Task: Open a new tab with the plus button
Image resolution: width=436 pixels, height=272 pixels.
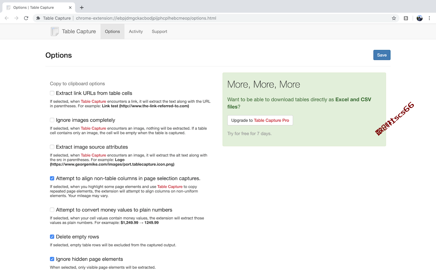Action: [x=82, y=7]
